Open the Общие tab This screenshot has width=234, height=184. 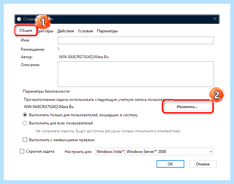pos(26,30)
